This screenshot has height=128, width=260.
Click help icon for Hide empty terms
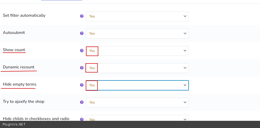(x=82, y=85)
